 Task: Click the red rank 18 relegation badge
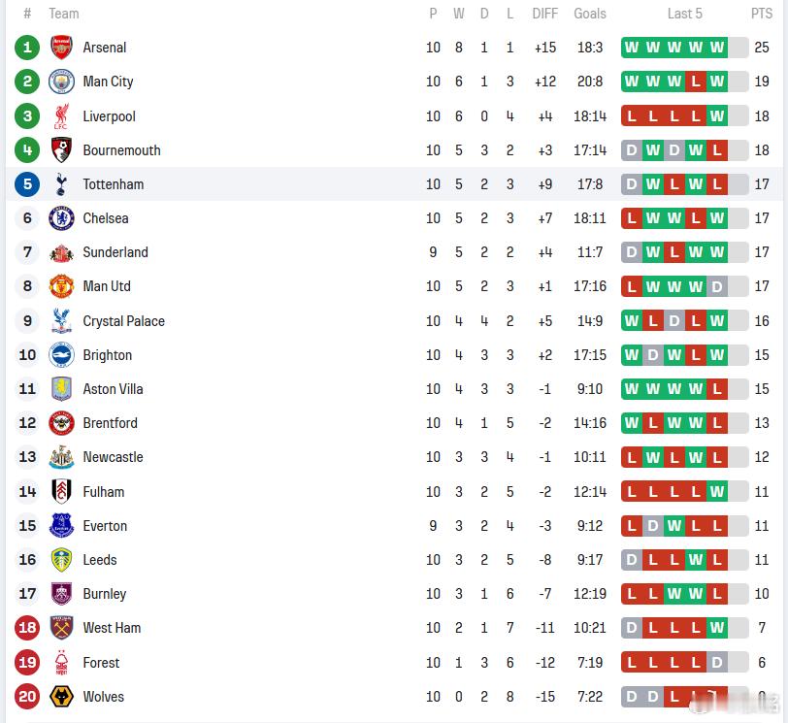[x=27, y=628]
